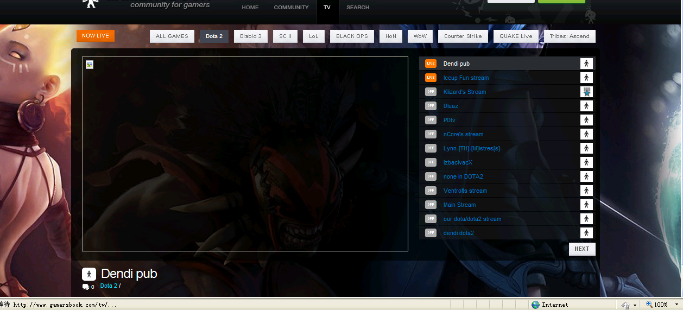Switch to Counter Strike tab

pos(463,36)
